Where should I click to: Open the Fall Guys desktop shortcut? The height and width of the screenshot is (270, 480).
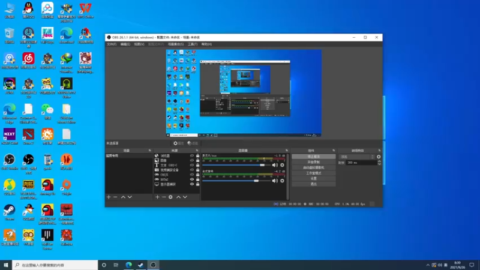47,35
